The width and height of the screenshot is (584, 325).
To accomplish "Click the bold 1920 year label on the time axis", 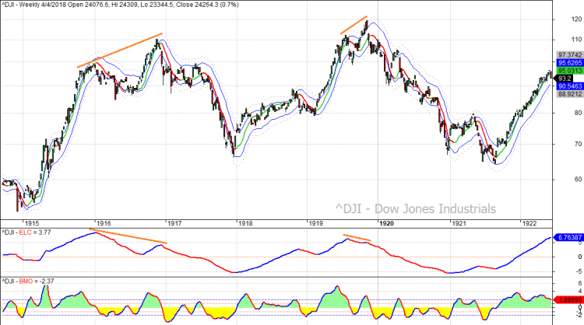I will pos(387,222).
